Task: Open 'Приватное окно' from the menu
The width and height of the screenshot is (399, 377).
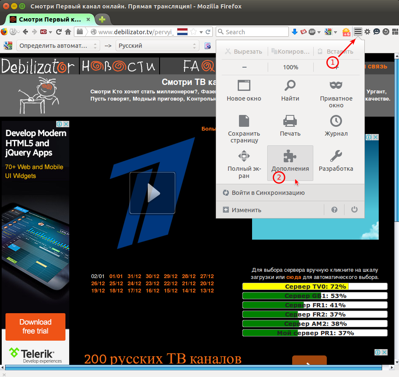Action: pyautogui.click(x=336, y=94)
